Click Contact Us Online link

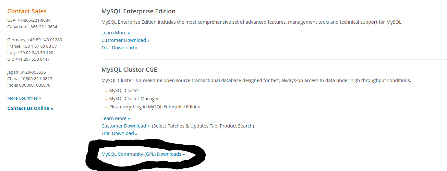(30, 108)
